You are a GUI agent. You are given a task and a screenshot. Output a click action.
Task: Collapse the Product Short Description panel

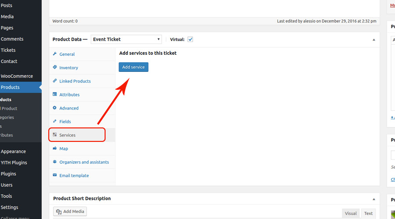pyautogui.click(x=374, y=199)
